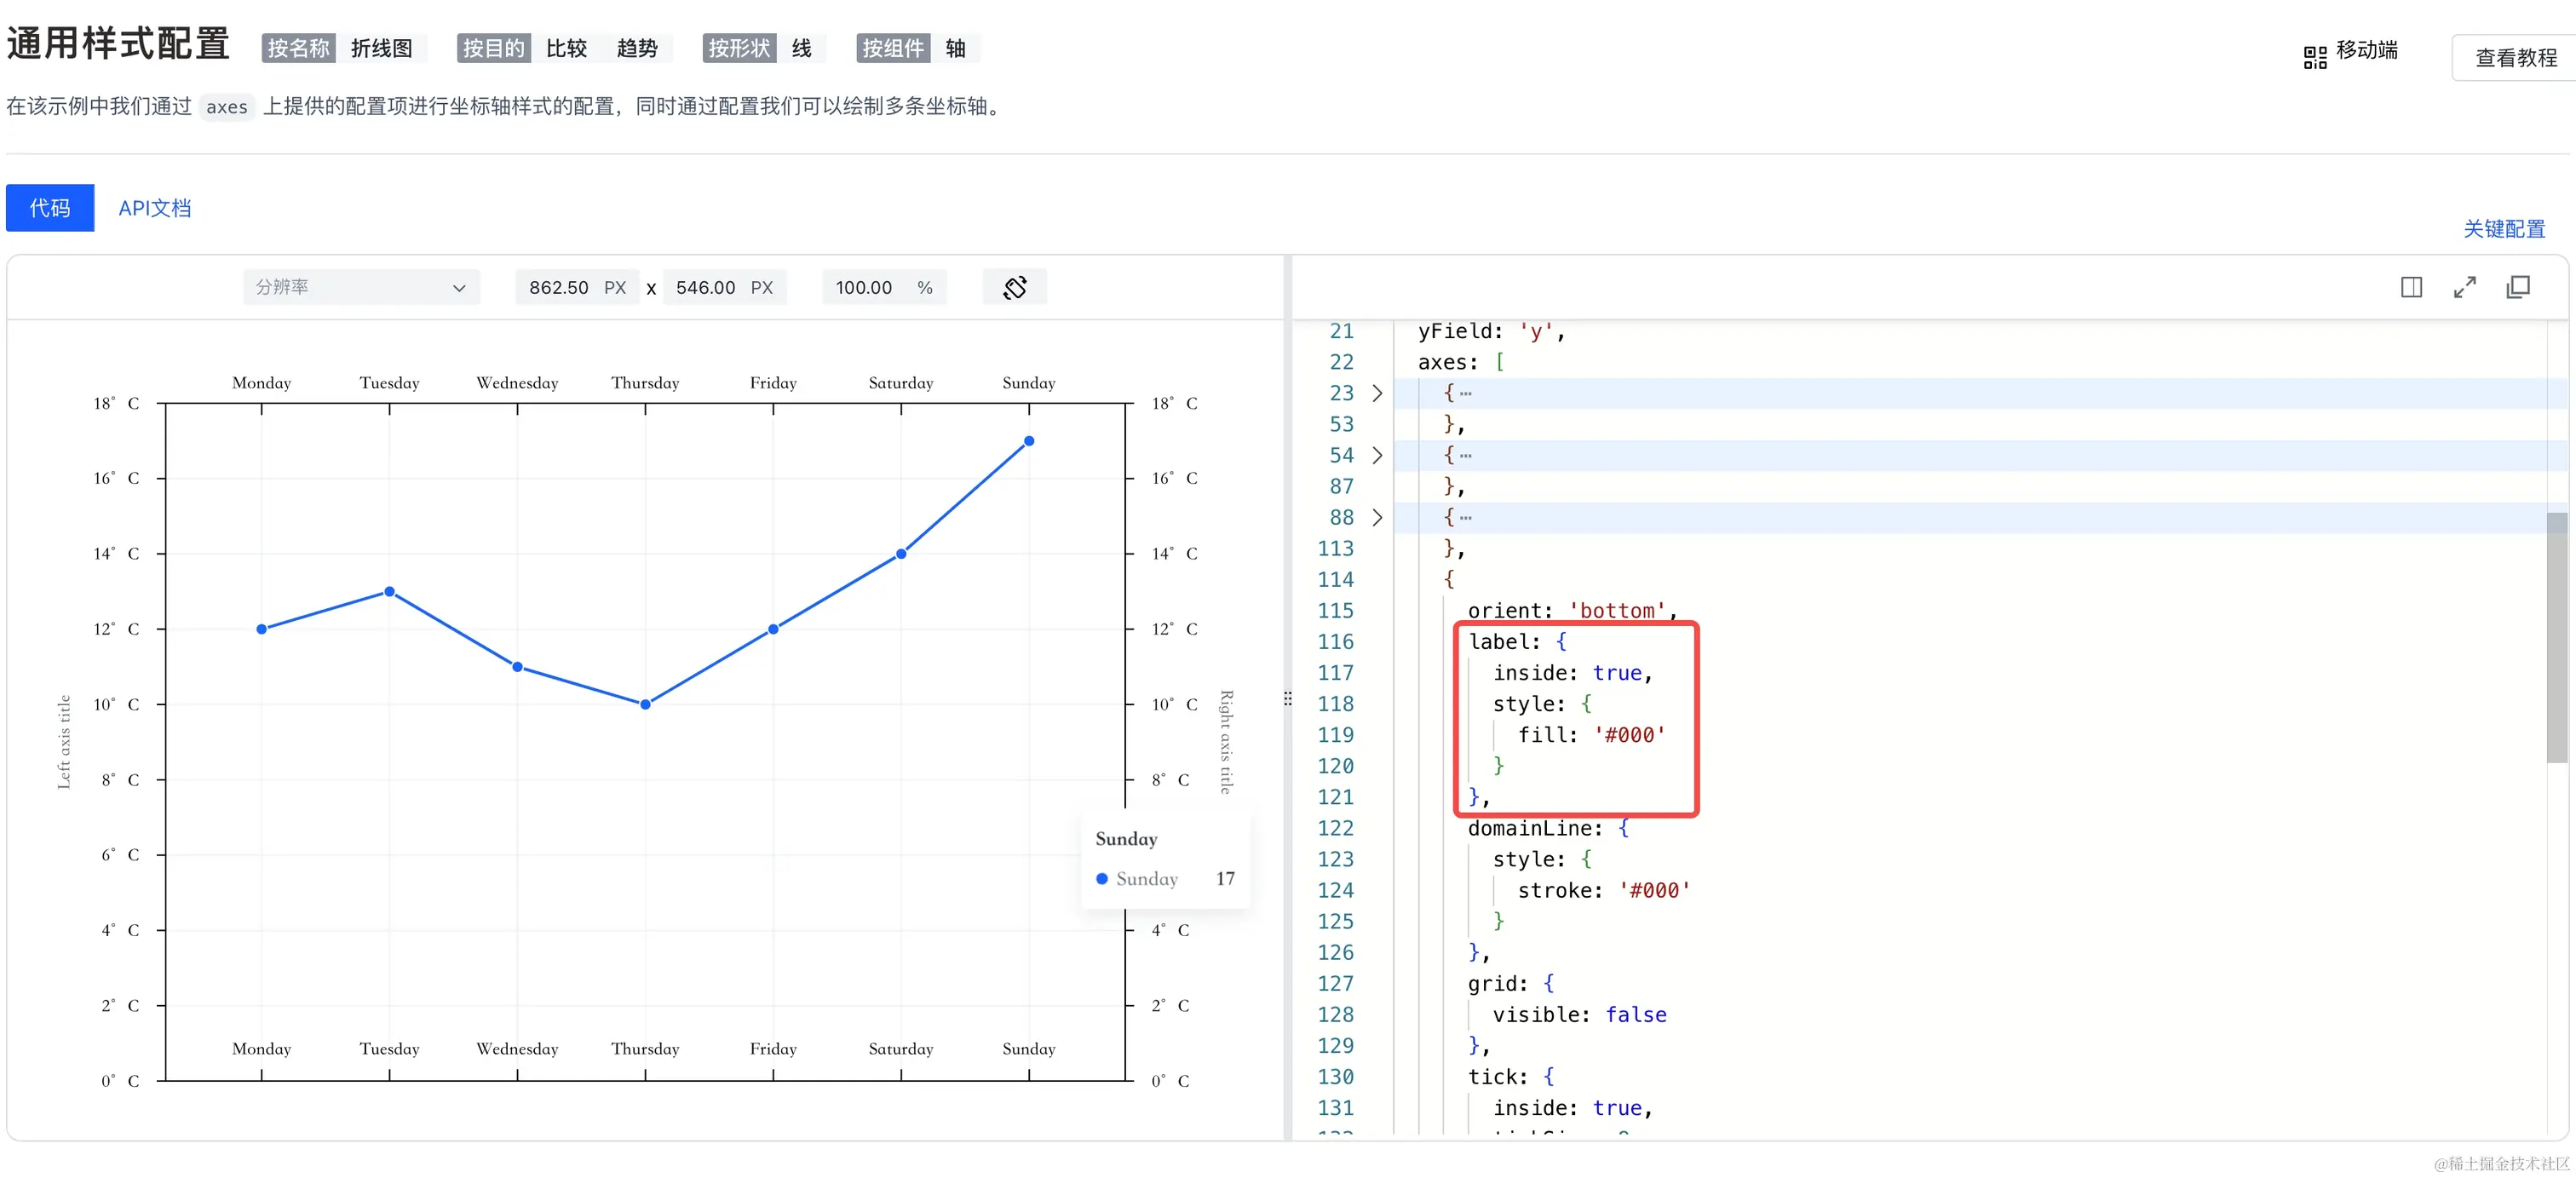The width and height of the screenshot is (2576, 1178).
Task: Click the 折线图 tag
Action: [x=381, y=48]
